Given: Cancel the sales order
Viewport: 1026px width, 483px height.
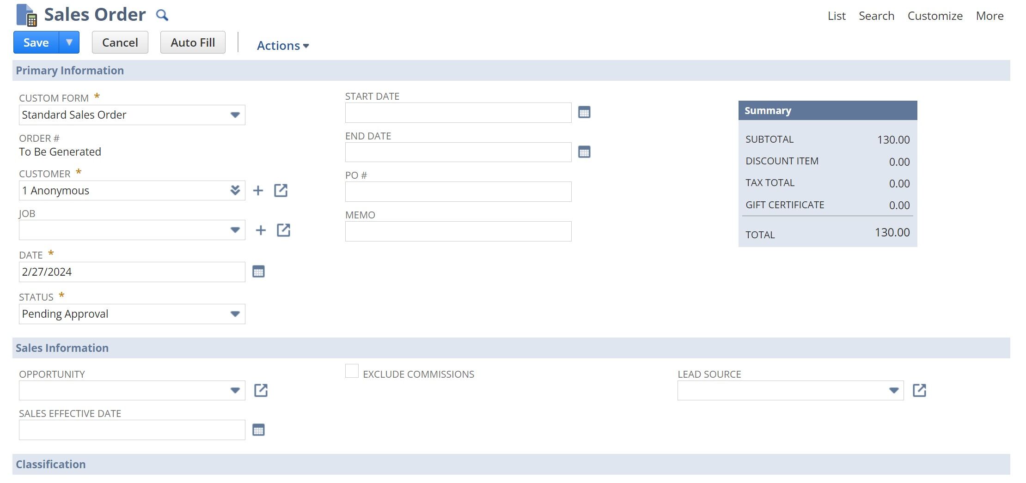Looking at the screenshot, I should pos(120,42).
